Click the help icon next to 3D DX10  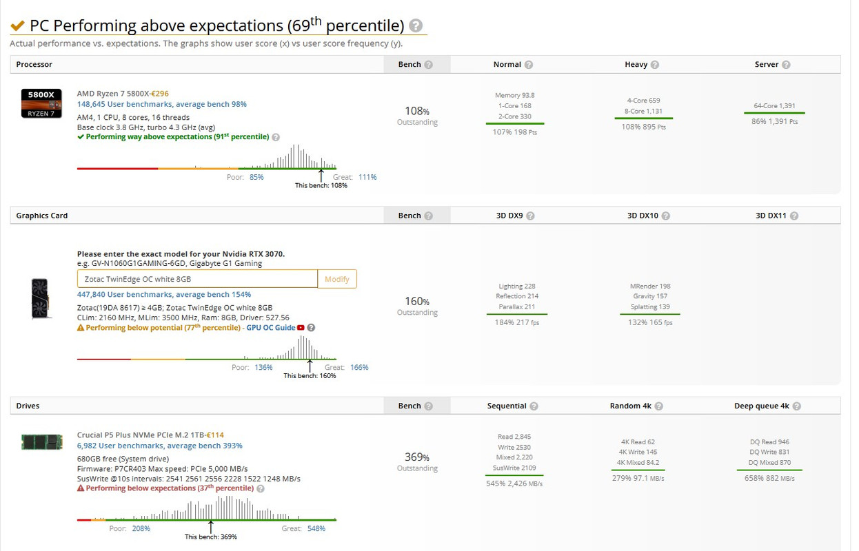point(666,216)
